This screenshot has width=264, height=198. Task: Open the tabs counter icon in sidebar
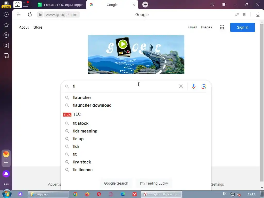click(6, 45)
